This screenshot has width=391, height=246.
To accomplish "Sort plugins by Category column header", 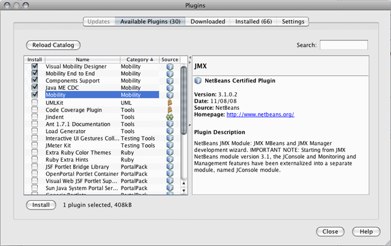I will click(139, 60).
